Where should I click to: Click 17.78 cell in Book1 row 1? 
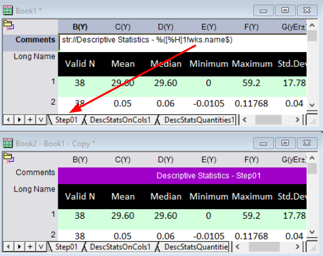point(290,86)
